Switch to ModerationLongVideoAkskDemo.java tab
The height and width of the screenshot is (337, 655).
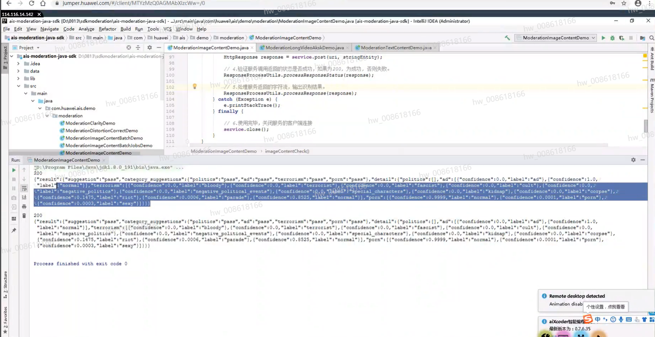click(304, 48)
